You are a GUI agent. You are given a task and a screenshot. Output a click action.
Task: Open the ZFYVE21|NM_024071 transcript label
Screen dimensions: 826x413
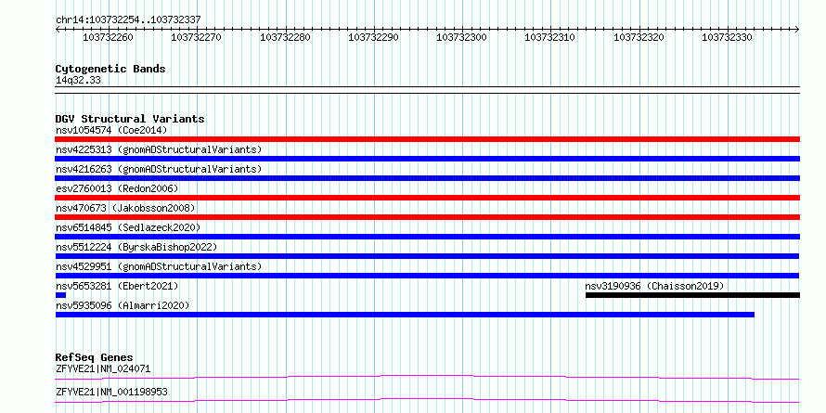pyautogui.click(x=103, y=368)
